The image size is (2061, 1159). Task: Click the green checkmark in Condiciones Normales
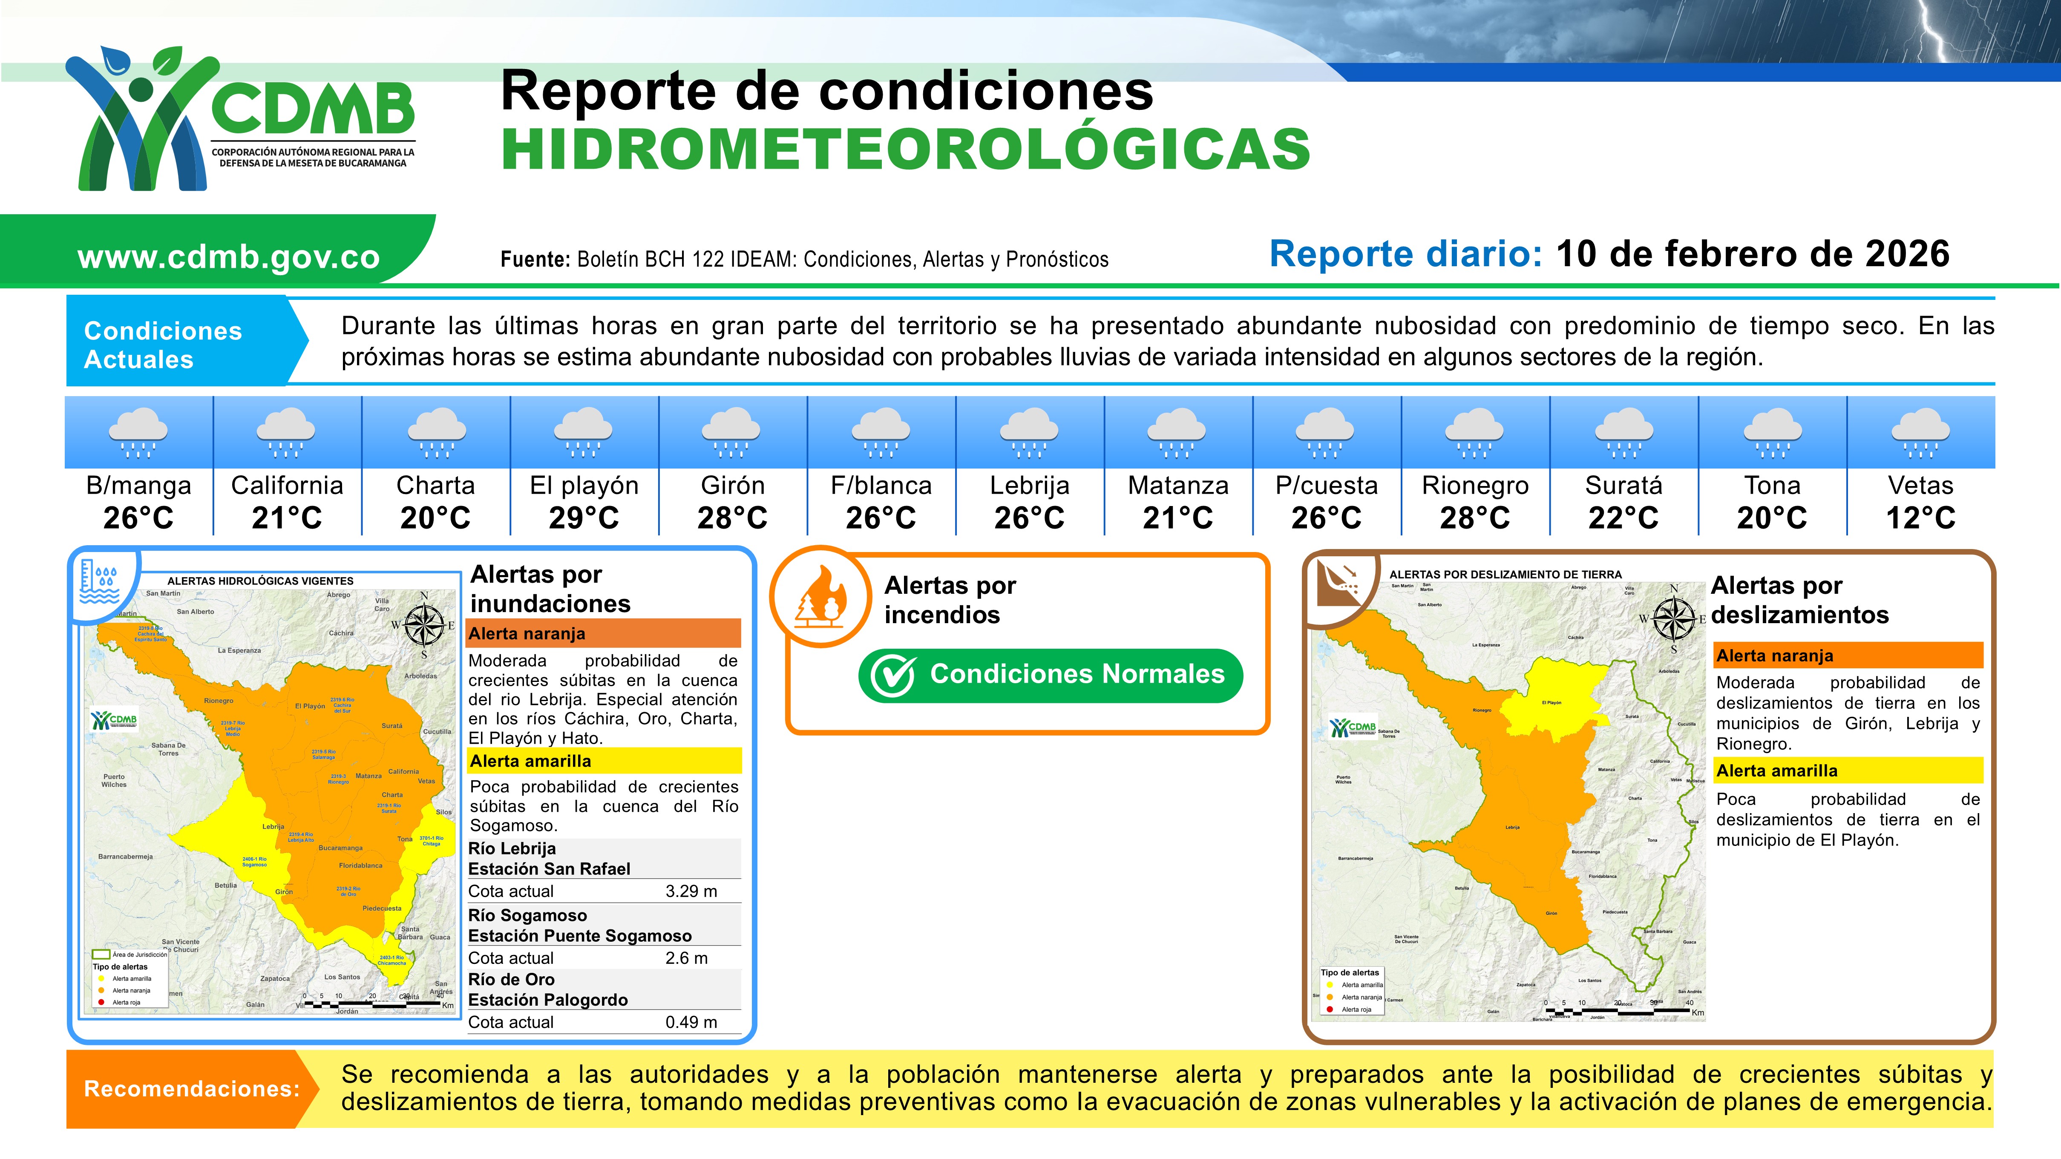(893, 676)
